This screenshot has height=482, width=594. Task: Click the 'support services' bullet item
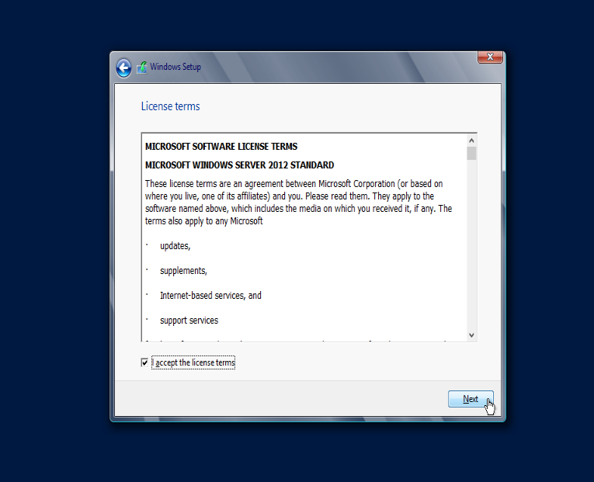click(189, 321)
